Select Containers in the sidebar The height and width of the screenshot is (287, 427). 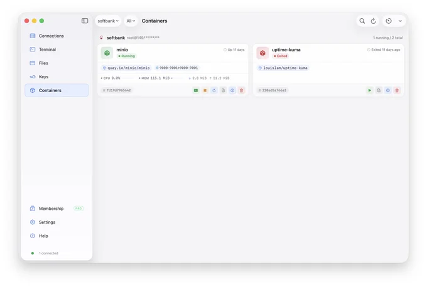(57, 90)
